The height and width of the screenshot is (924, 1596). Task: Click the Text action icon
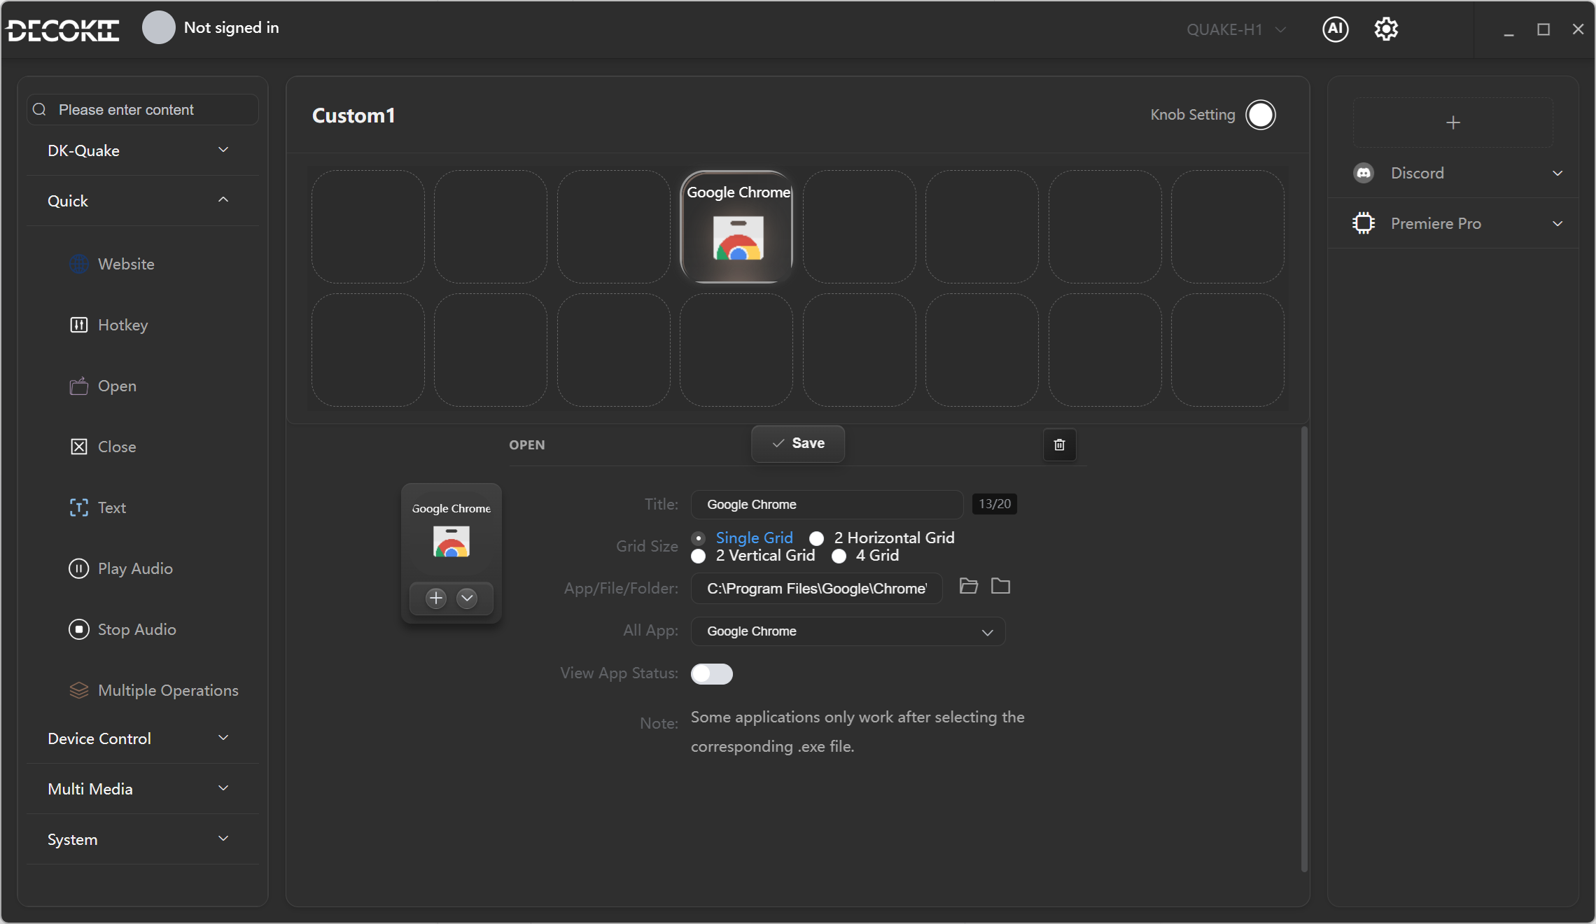79,507
